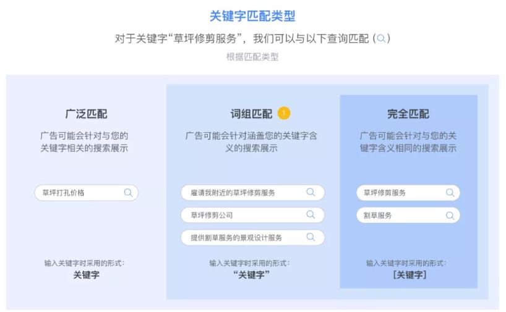Click the search icon in the subtitle parentheses

click(x=381, y=38)
